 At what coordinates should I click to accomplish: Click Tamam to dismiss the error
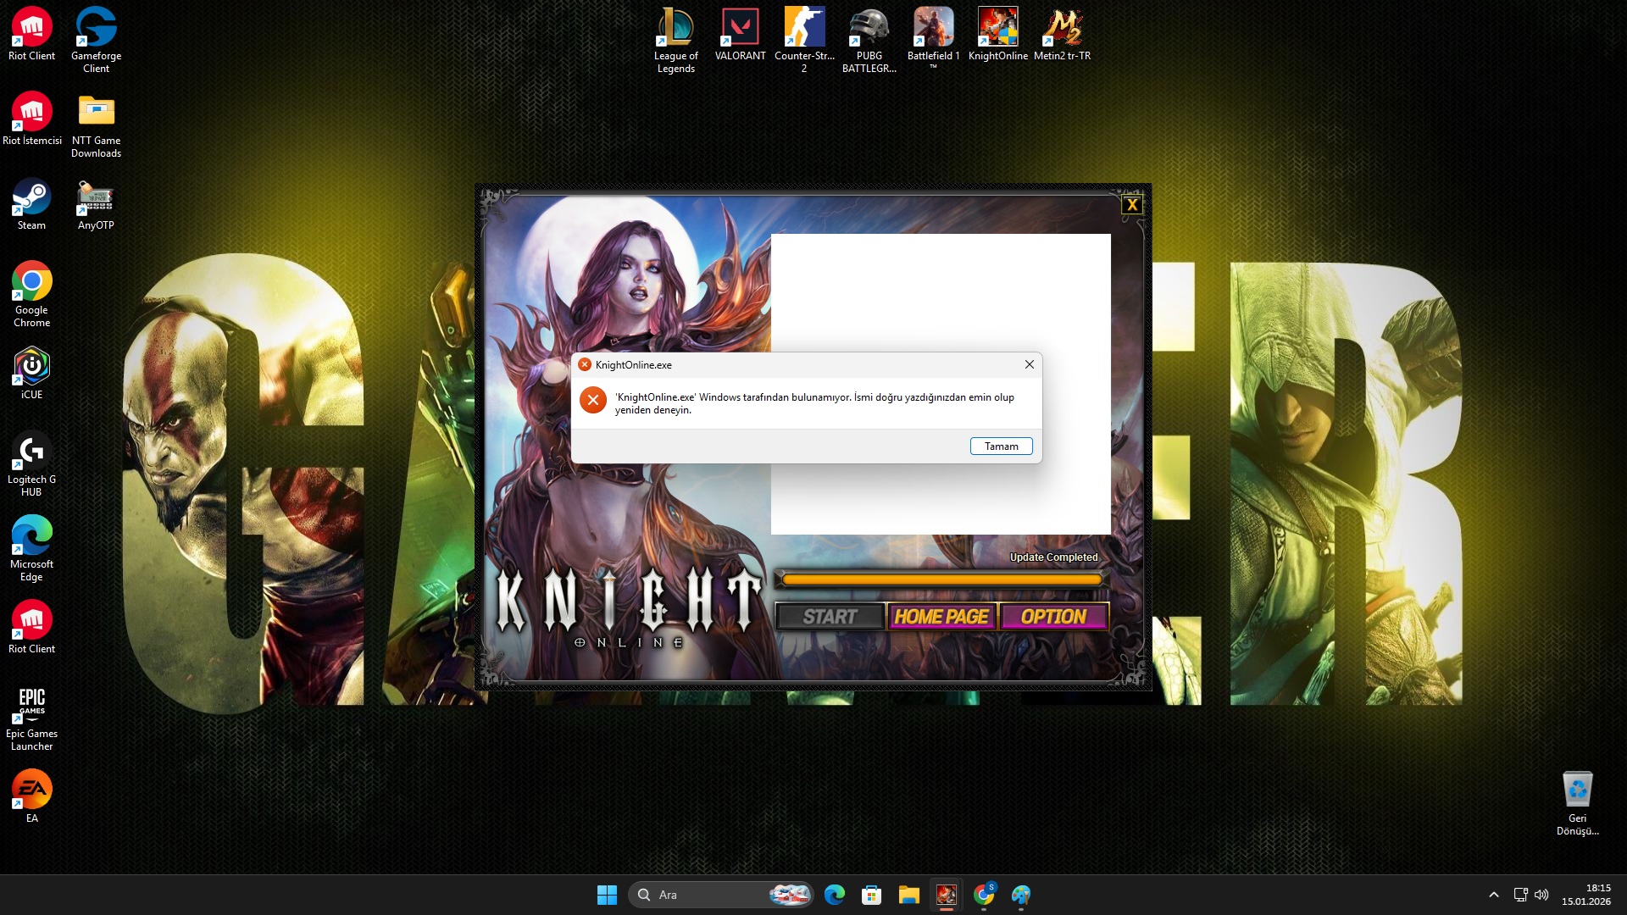pyautogui.click(x=1001, y=446)
